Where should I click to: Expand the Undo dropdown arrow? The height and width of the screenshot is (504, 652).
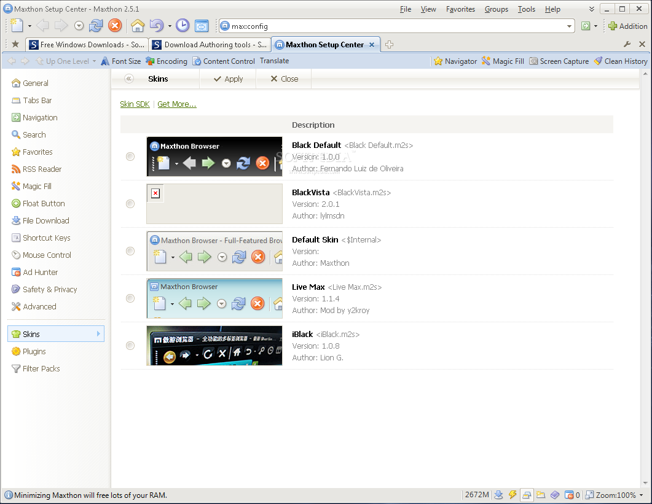[170, 26]
